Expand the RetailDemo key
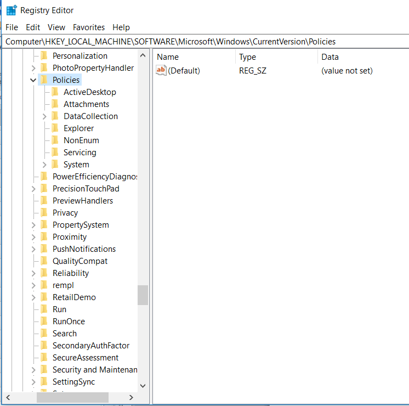Screen dimensions: 409x406 (x=33, y=297)
